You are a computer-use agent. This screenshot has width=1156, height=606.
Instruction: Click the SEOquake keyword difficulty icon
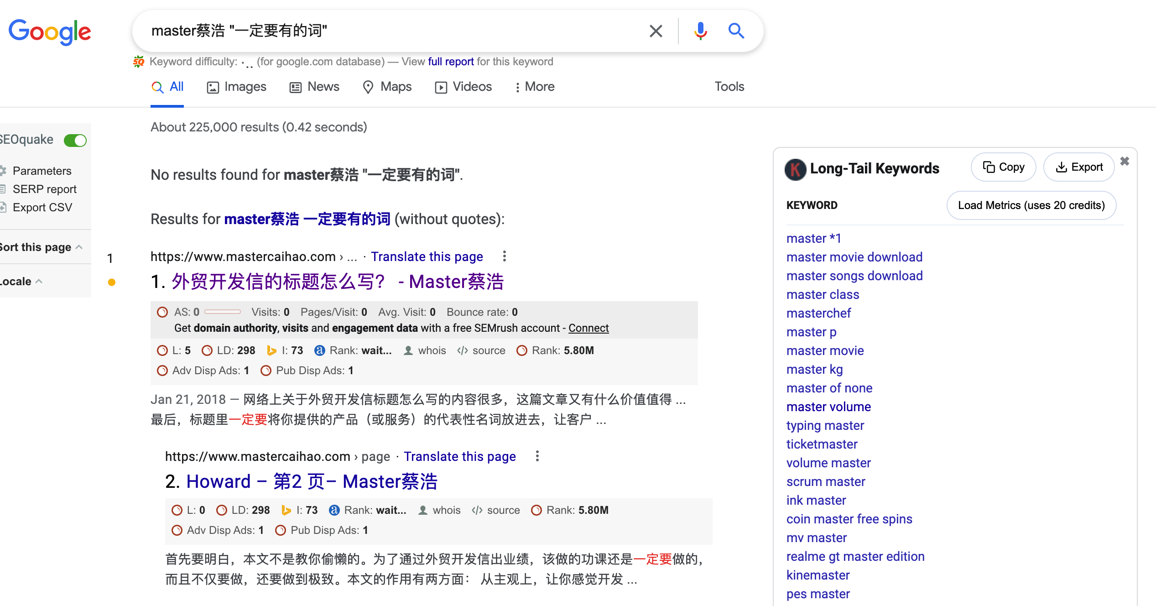click(x=139, y=62)
